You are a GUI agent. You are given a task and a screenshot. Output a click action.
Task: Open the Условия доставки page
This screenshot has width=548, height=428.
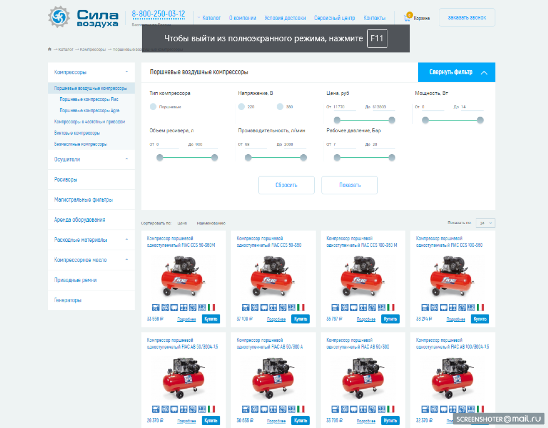(x=285, y=18)
